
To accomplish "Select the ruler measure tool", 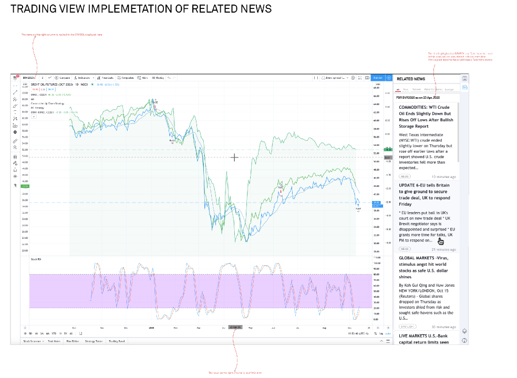I will coord(15,141).
